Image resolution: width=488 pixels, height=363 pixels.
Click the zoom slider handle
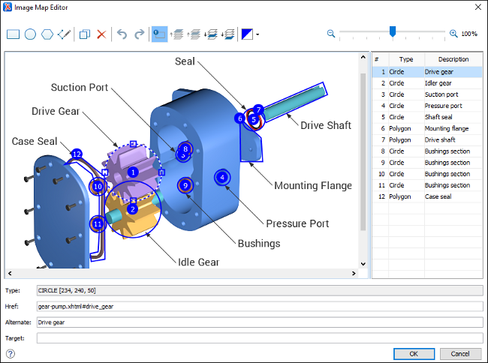coord(392,31)
